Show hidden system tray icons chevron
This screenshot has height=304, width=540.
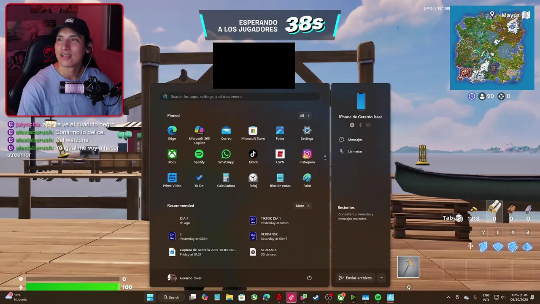(448, 297)
